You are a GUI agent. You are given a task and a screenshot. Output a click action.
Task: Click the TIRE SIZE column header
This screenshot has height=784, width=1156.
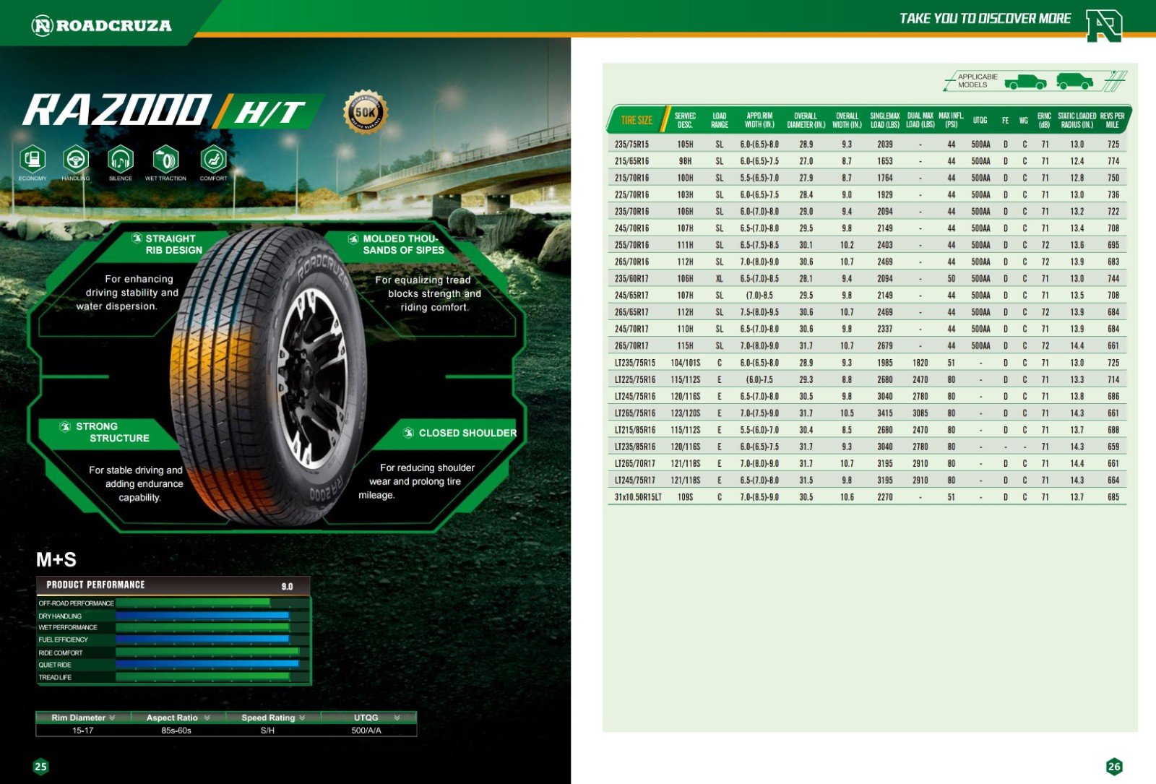[637, 120]
